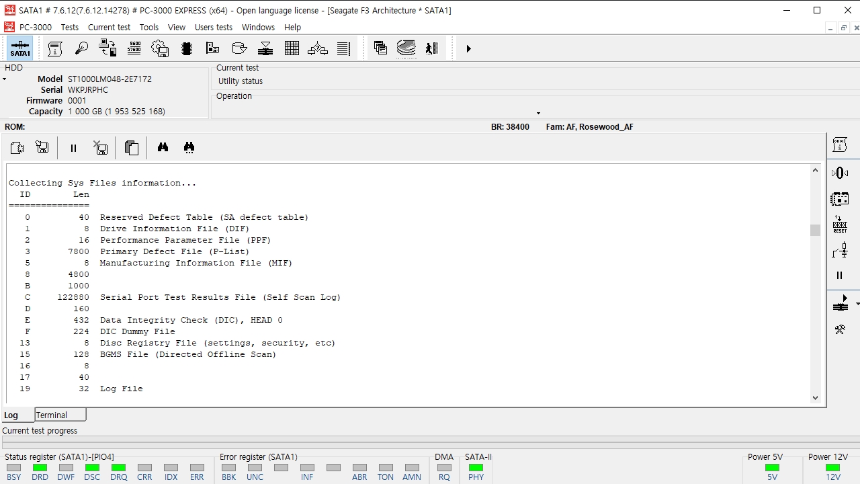Click the stacked disk platters icon
Viewport: 860px width, 484px height.
[x=406, y=48]
